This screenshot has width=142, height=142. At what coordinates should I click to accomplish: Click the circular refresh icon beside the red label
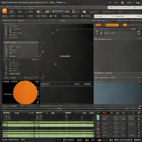point(98,113)
